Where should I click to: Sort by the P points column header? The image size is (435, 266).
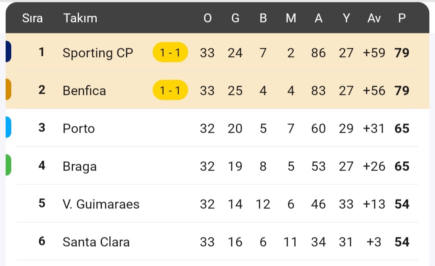click(x=402, y=18)
